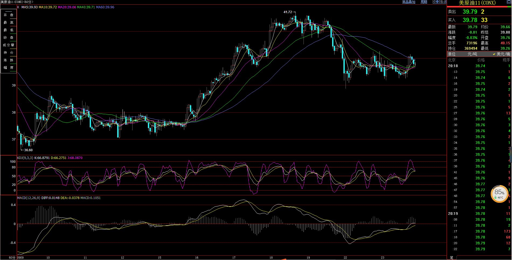512x260 pixels.
Task: Click the split panel layout icon
Action: (x=444, y=2)
